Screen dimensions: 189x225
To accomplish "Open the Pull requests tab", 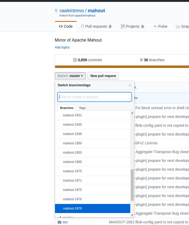I will pos(96,26).
